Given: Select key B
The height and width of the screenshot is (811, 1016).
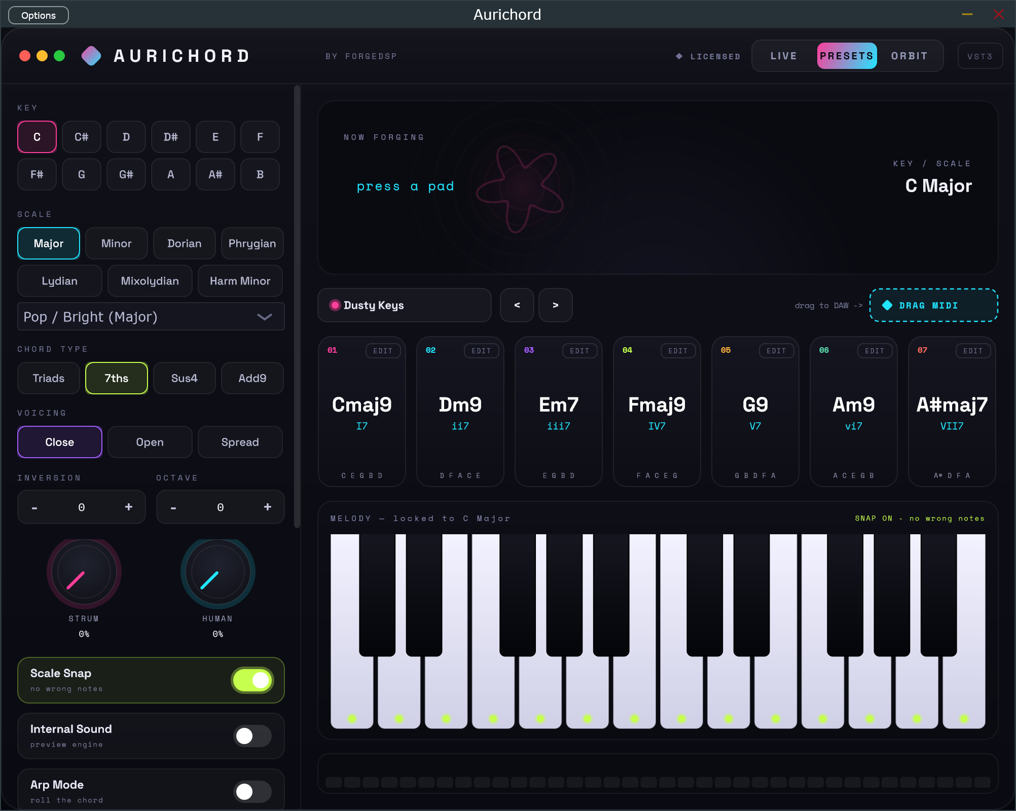Looking at the screenshot, I should [x=260, y=174].
